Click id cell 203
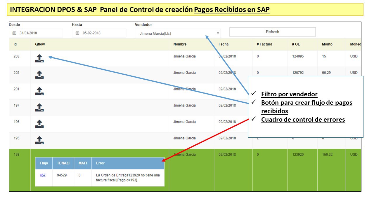Viewport: 374px width, 210px height. tap(16, 56)
